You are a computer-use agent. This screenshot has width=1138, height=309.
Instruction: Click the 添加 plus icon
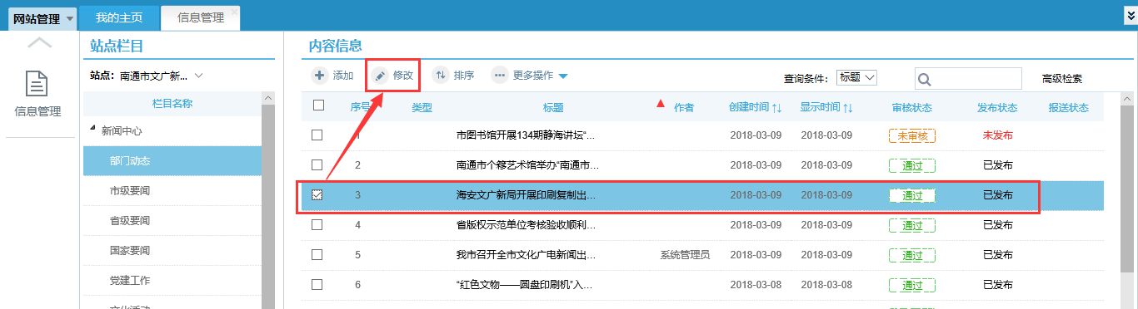pyautogui.click(x=320, y=76)
